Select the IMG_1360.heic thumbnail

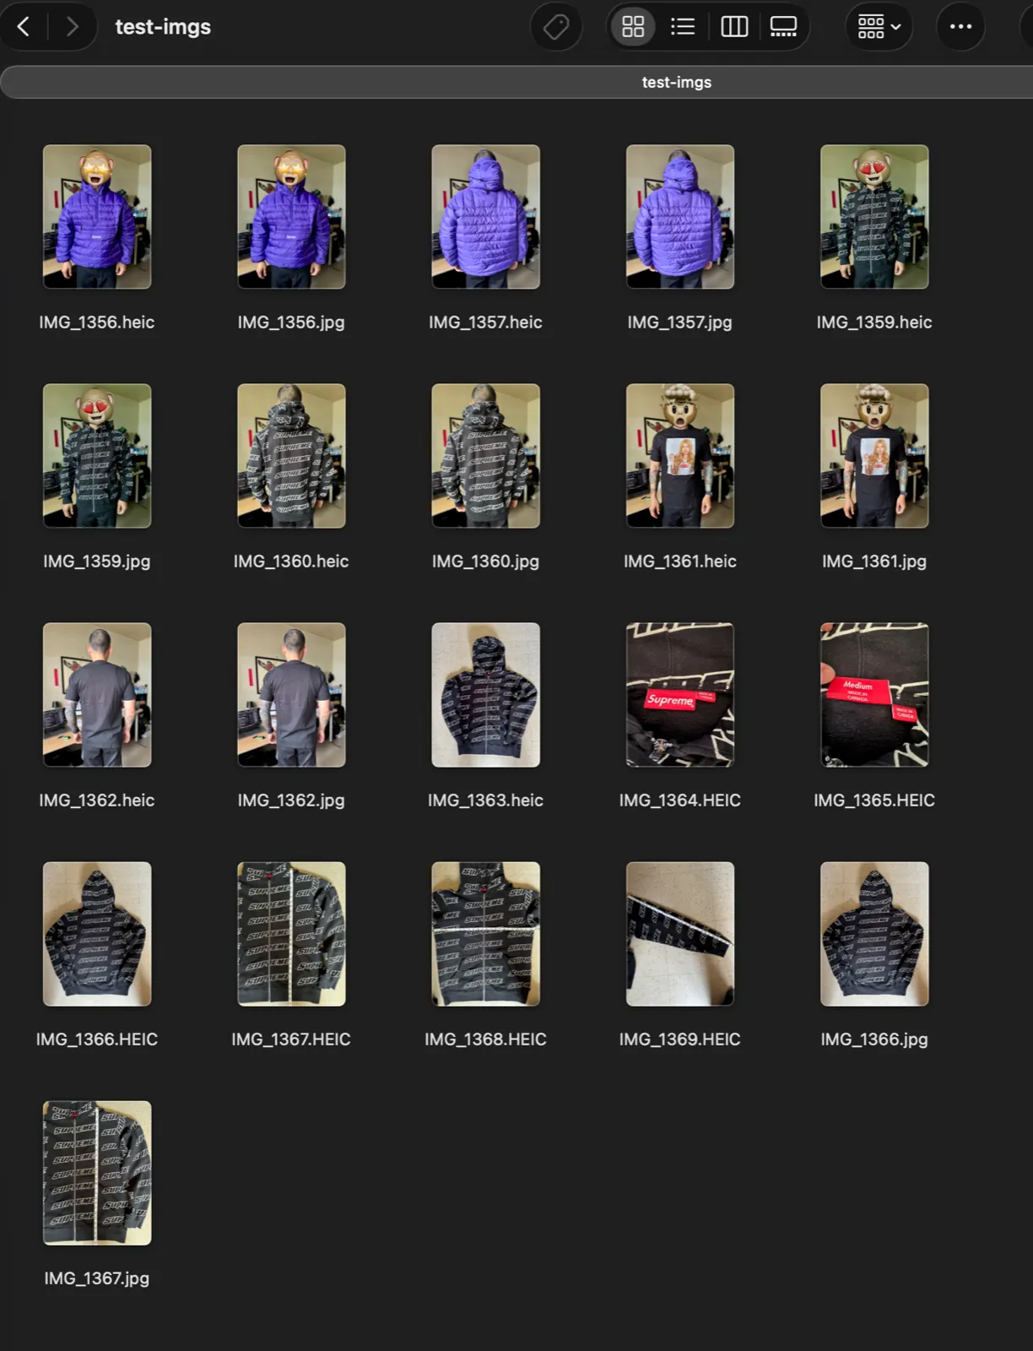(291, 456)
